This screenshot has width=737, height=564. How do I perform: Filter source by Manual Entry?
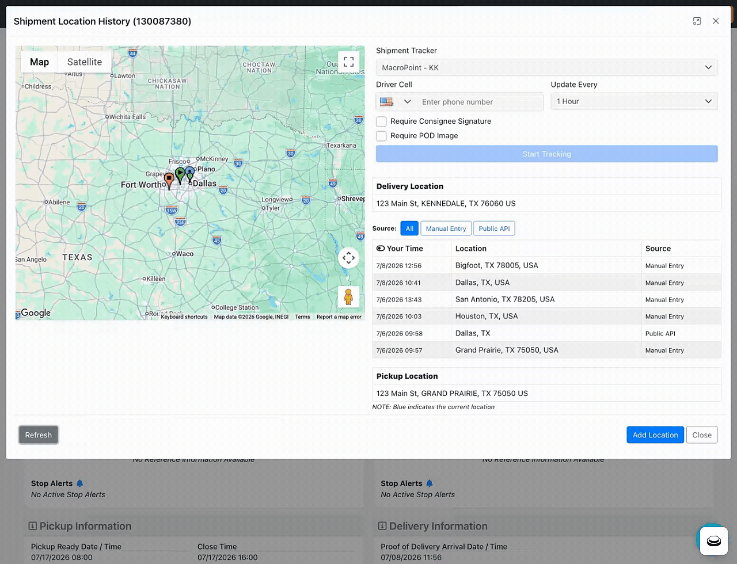click(x=446, y=228)
